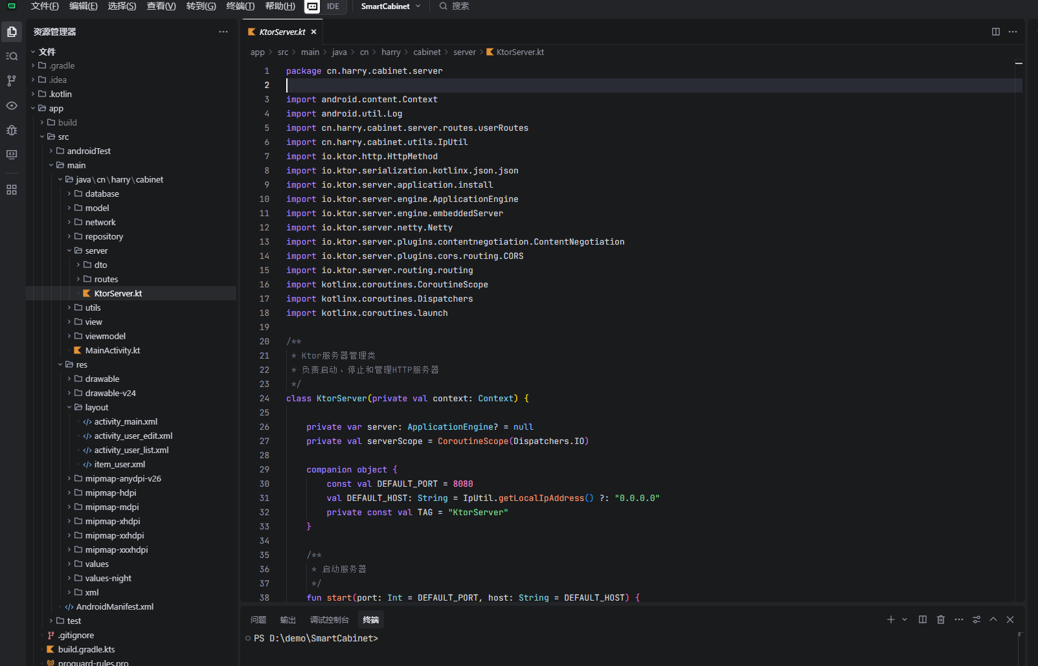Image resolution: width=1038 pixels, height=666 pixels.
Task: Click the explorer panel more actions ellipsis
Action: [x=223, y=32]
